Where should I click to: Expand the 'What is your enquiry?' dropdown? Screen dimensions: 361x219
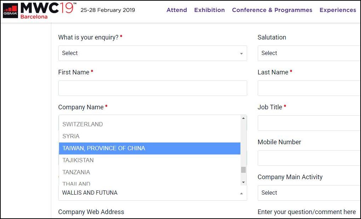[x=152, y=53]
